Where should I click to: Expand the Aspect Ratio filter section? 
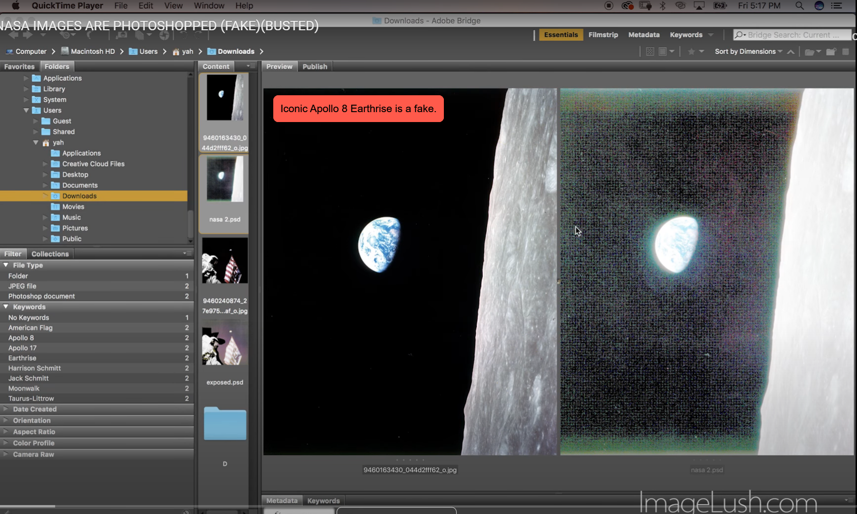[x=6, y=432]
